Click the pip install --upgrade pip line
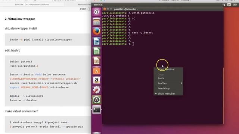 click(x=46, y=127)
